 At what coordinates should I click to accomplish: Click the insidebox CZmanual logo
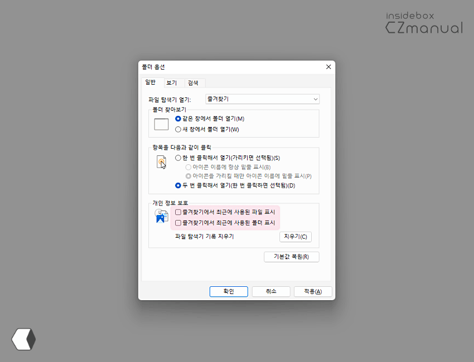tap(425, 21)
